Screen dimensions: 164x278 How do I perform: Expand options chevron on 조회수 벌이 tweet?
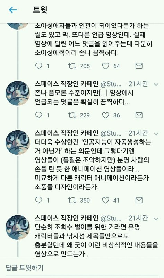[x=156, y=219]
